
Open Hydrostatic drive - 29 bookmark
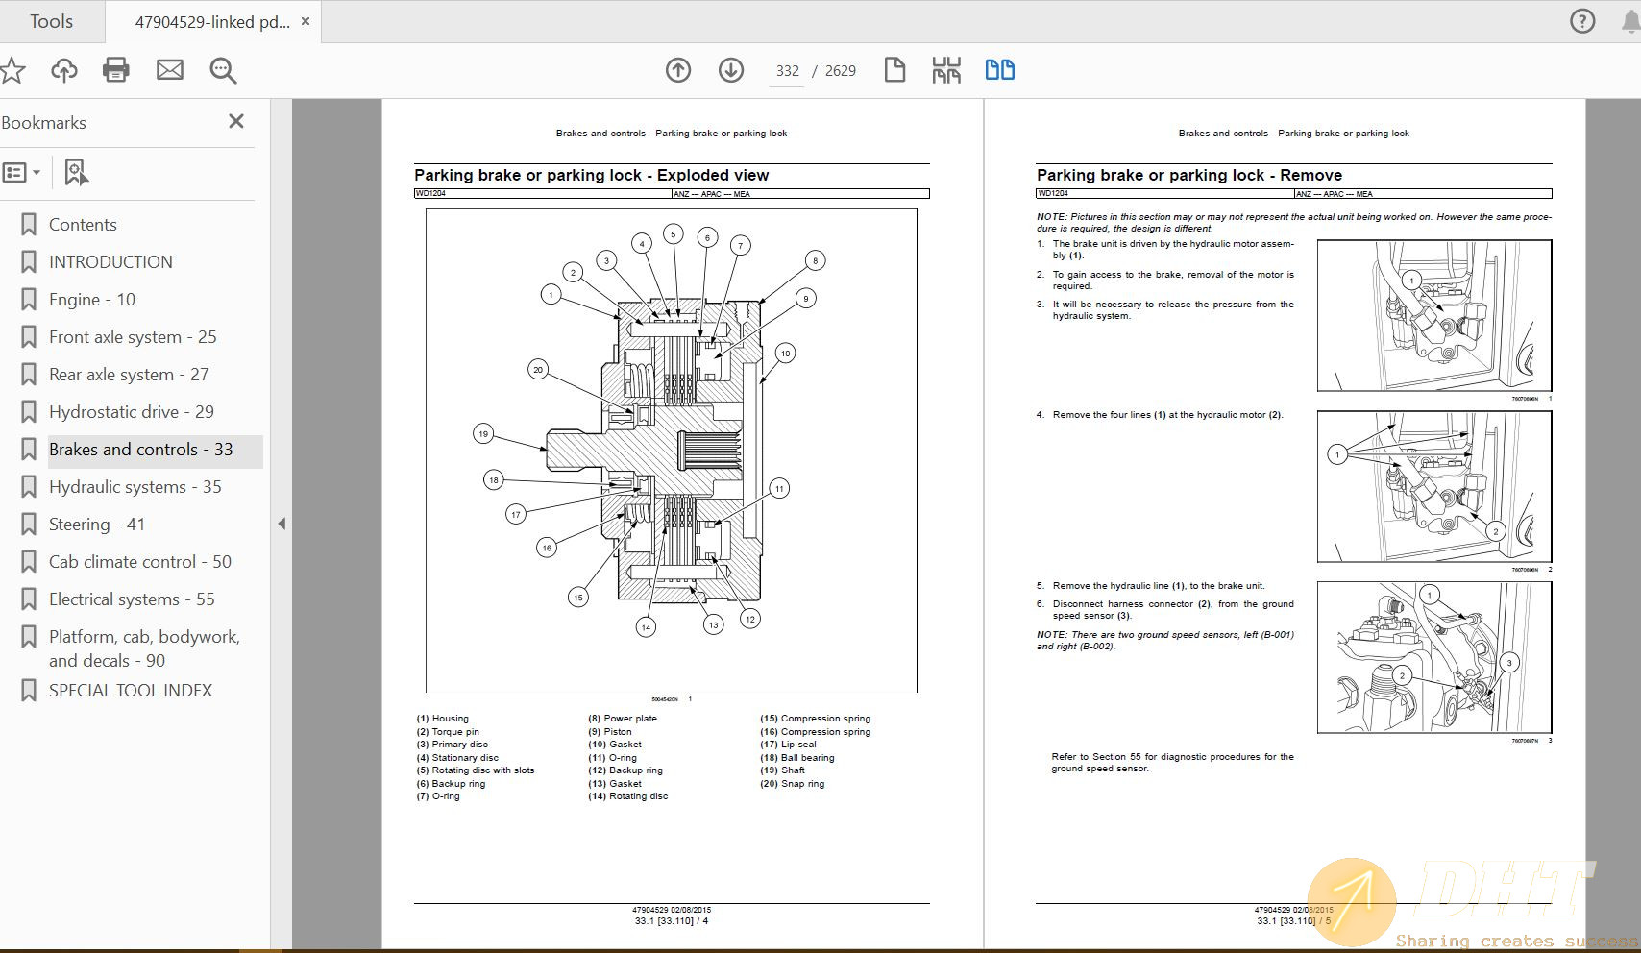[x=132, y=412]
